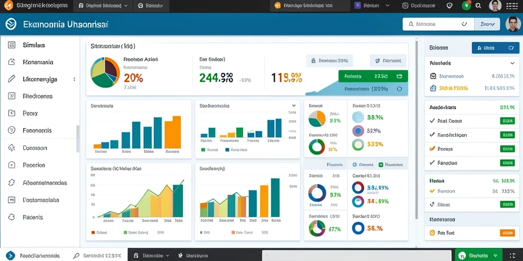Click the green badge in the Bioat row
The width and height of the screenshot is (523, 261).
click(507, 204)
